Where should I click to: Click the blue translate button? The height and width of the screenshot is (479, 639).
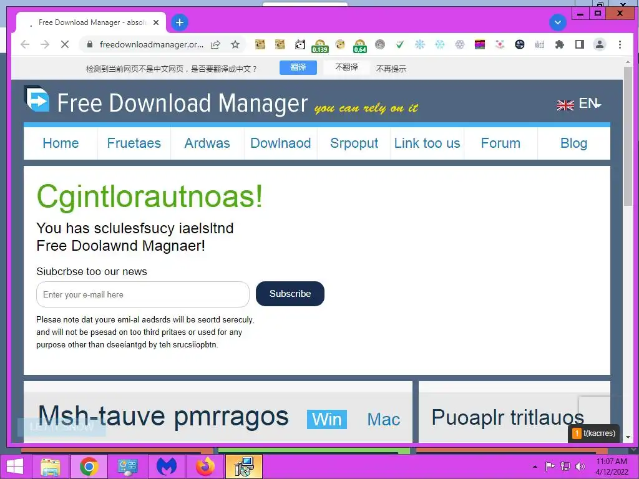click(298, 67)
